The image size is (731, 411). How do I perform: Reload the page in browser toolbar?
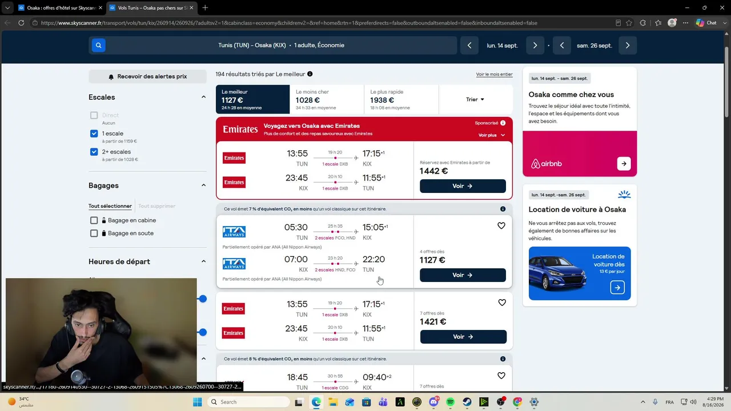tap(21, 23)
